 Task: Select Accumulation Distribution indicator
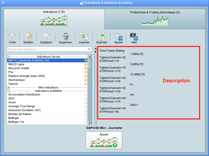coord(47,94)
